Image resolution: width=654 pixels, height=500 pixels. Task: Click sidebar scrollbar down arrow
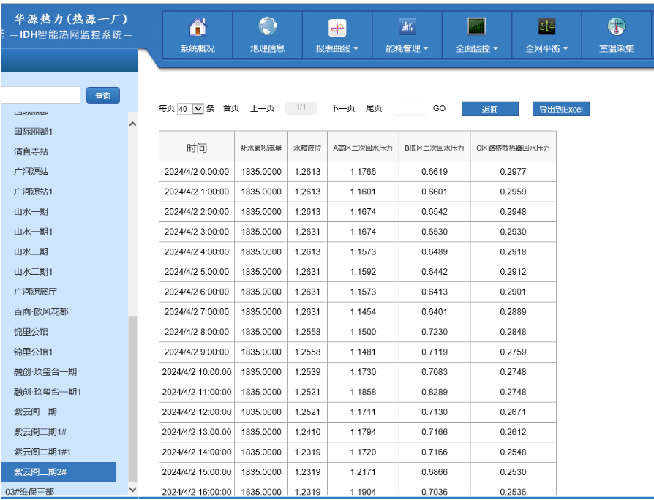(x=132, y=489)
